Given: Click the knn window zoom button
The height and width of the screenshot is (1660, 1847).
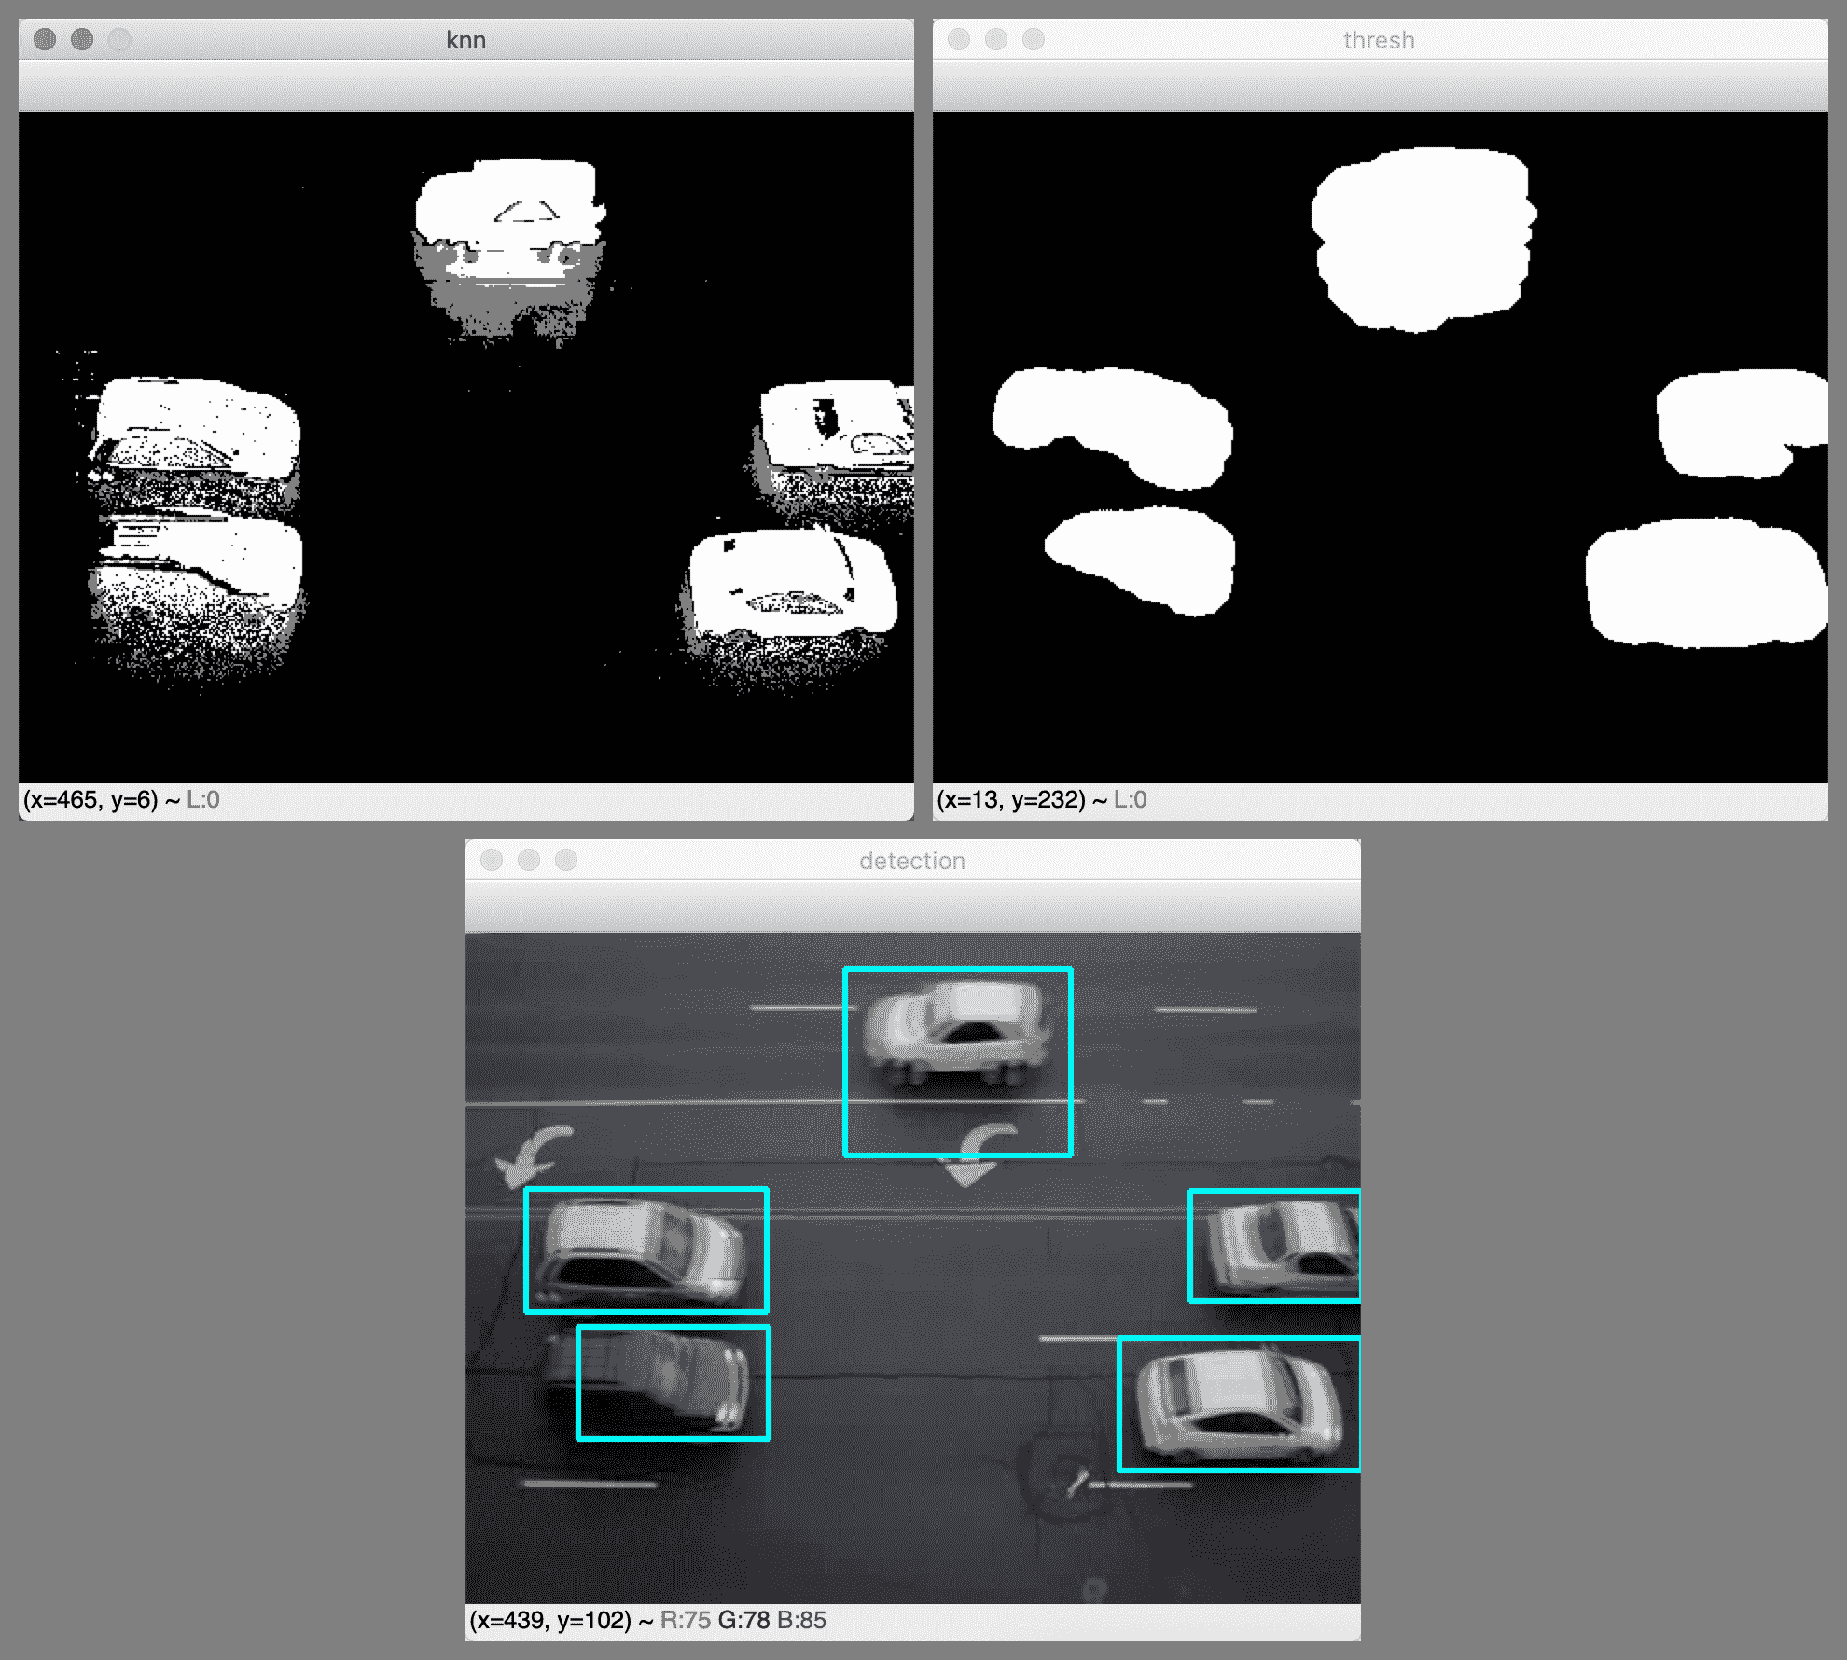Looking at the screenshot, I should pos(119,39).
